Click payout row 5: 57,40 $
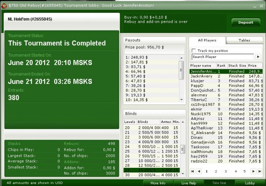 [x=152, y=76]
